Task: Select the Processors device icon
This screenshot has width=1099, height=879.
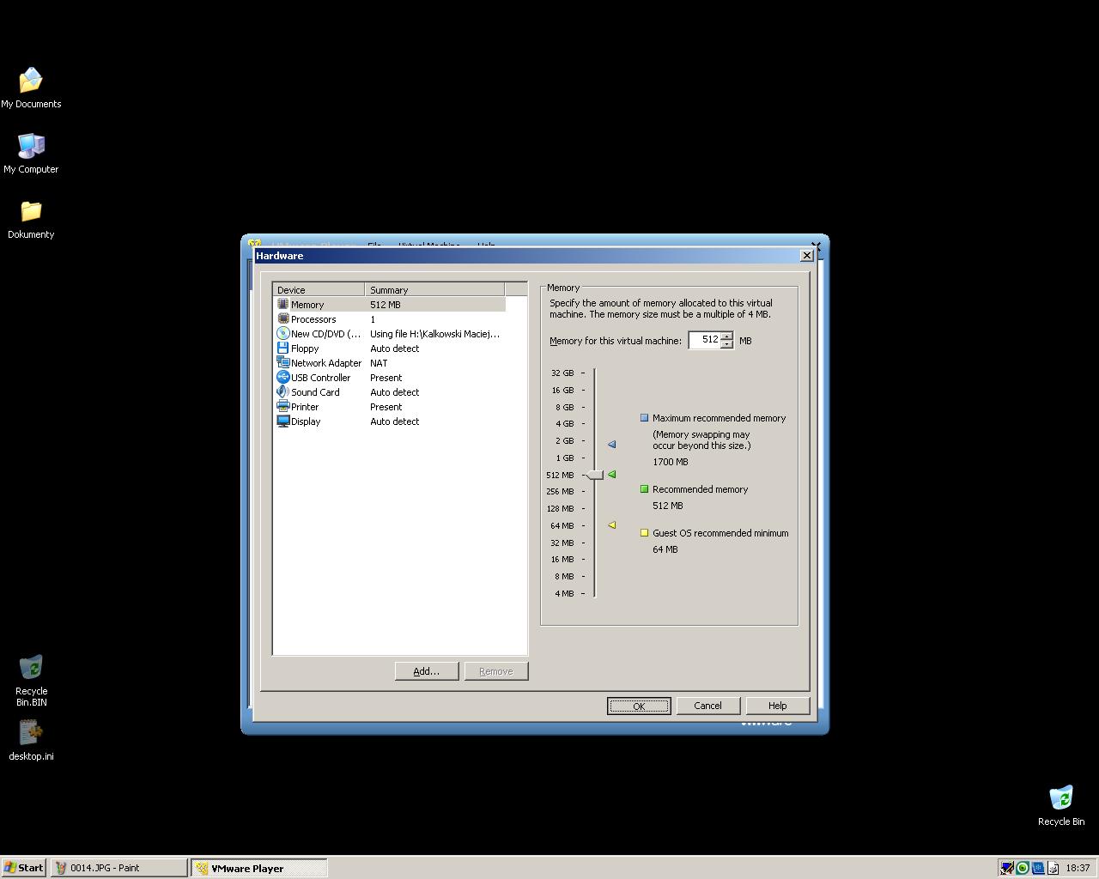Action: pyautogui.click(x=283, y=318)
